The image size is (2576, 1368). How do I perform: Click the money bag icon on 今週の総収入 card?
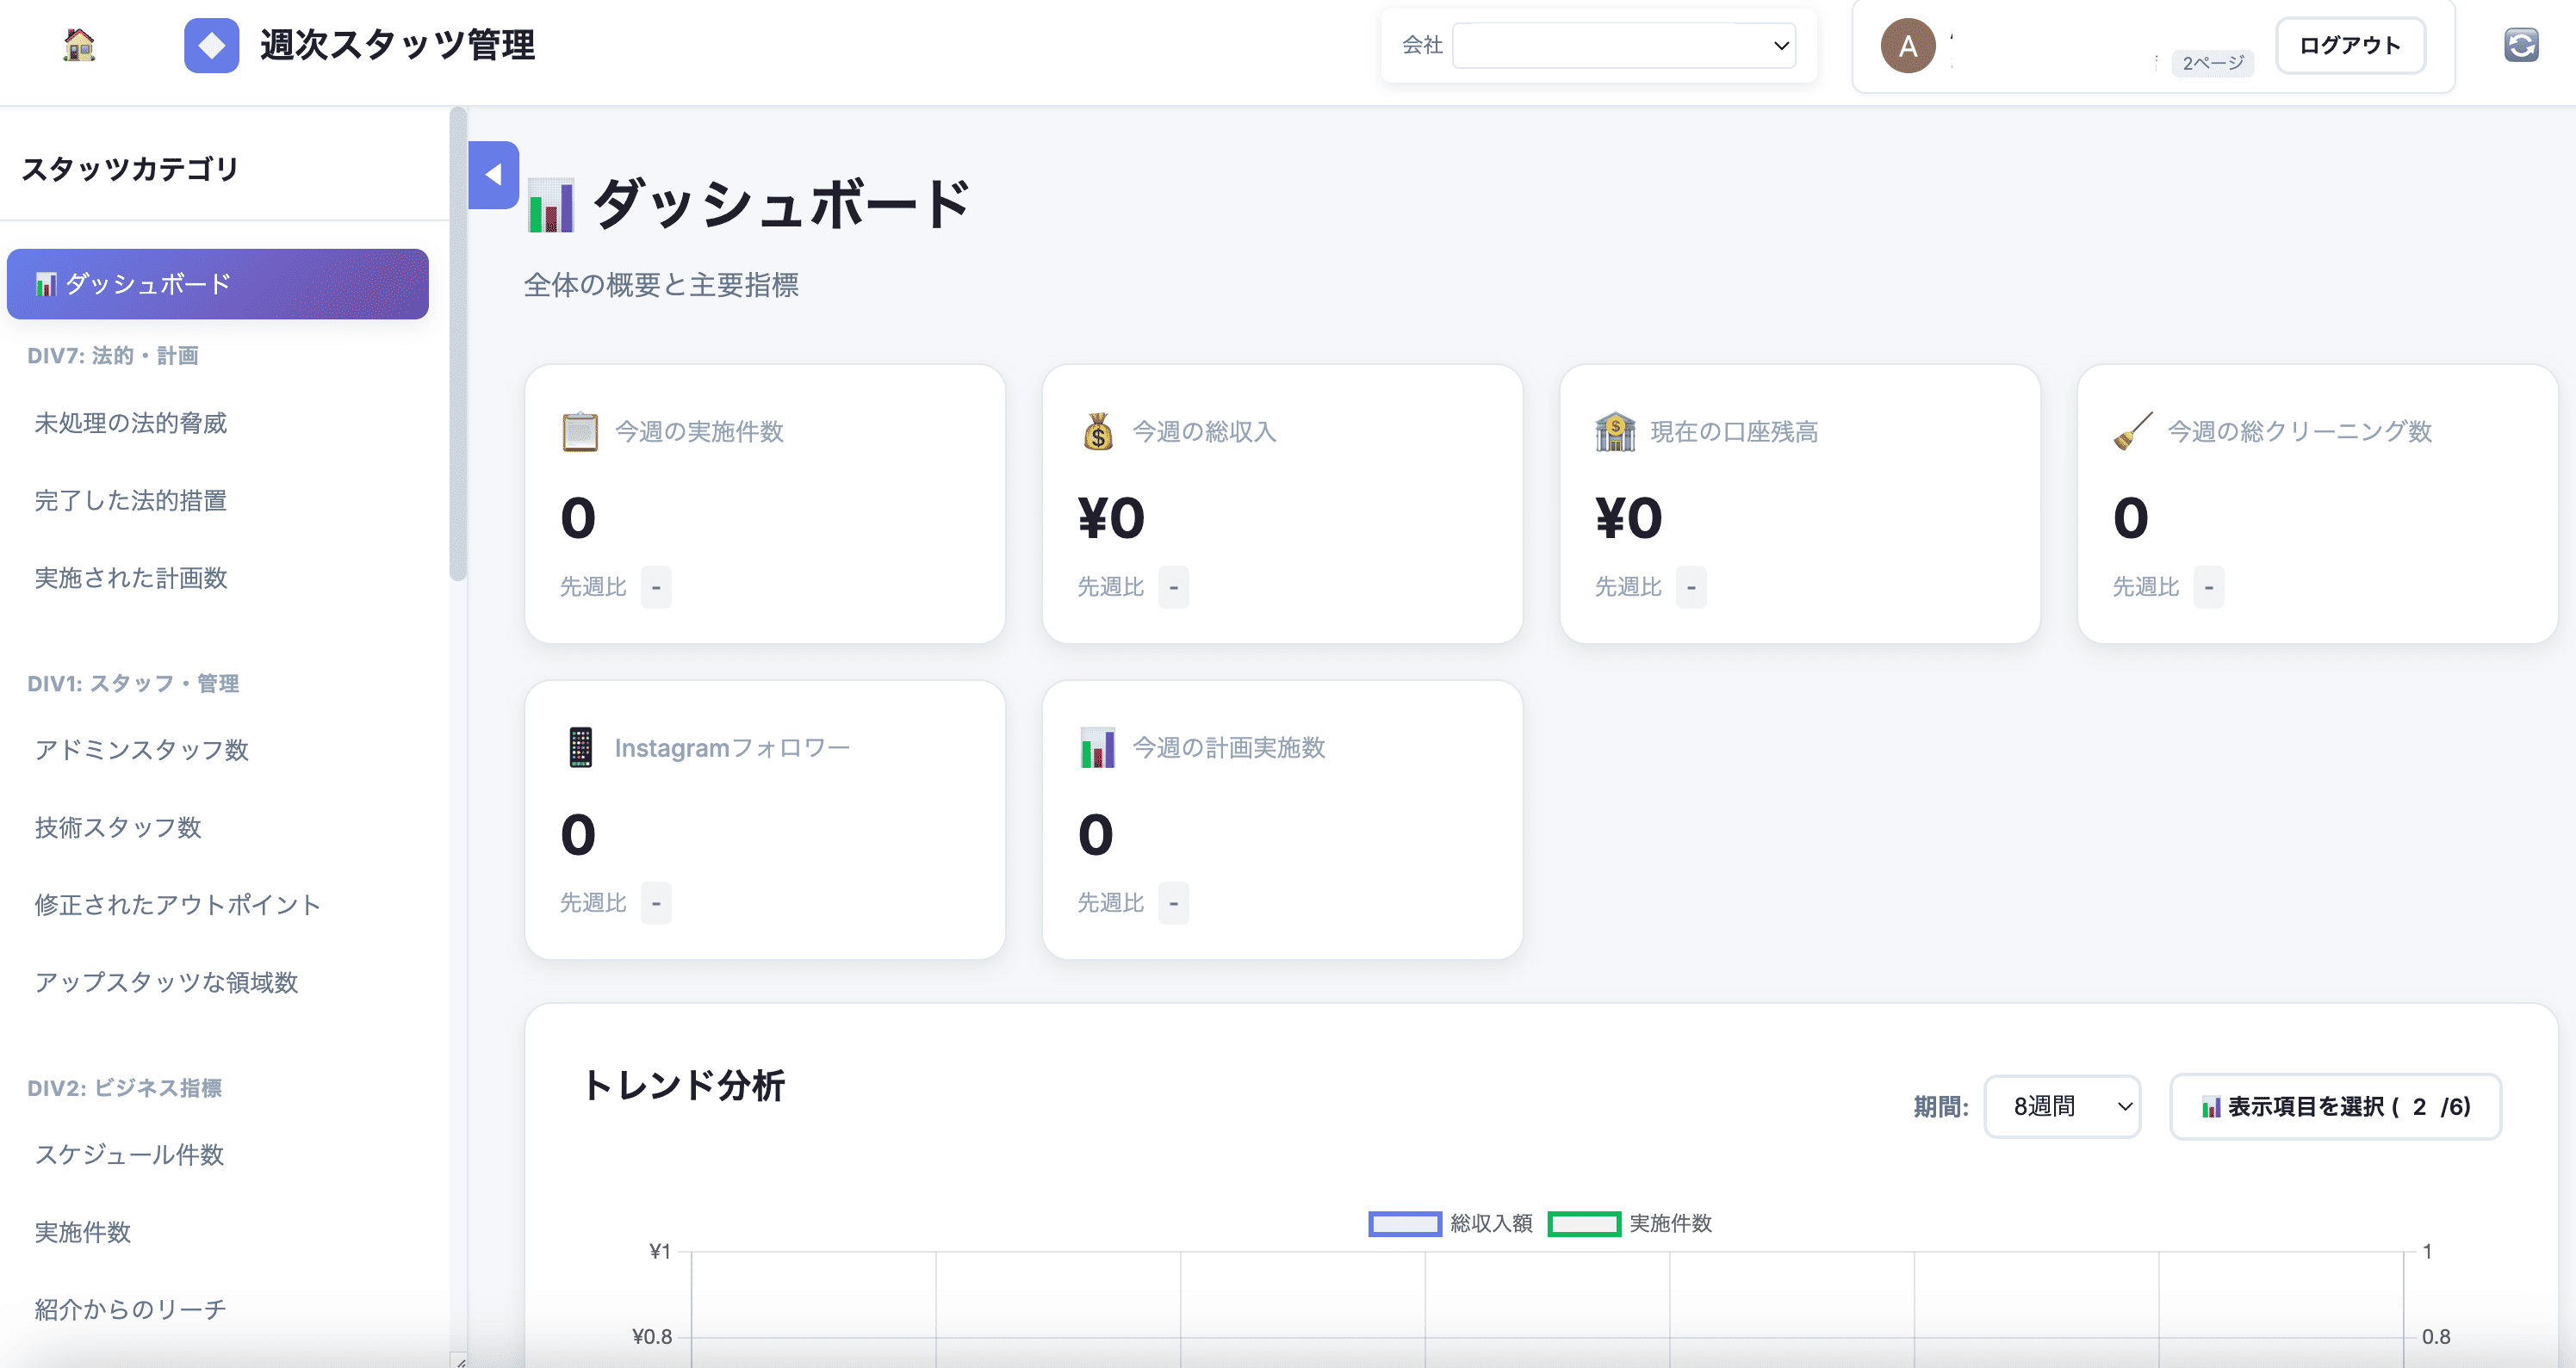[x=1098, y=430]
